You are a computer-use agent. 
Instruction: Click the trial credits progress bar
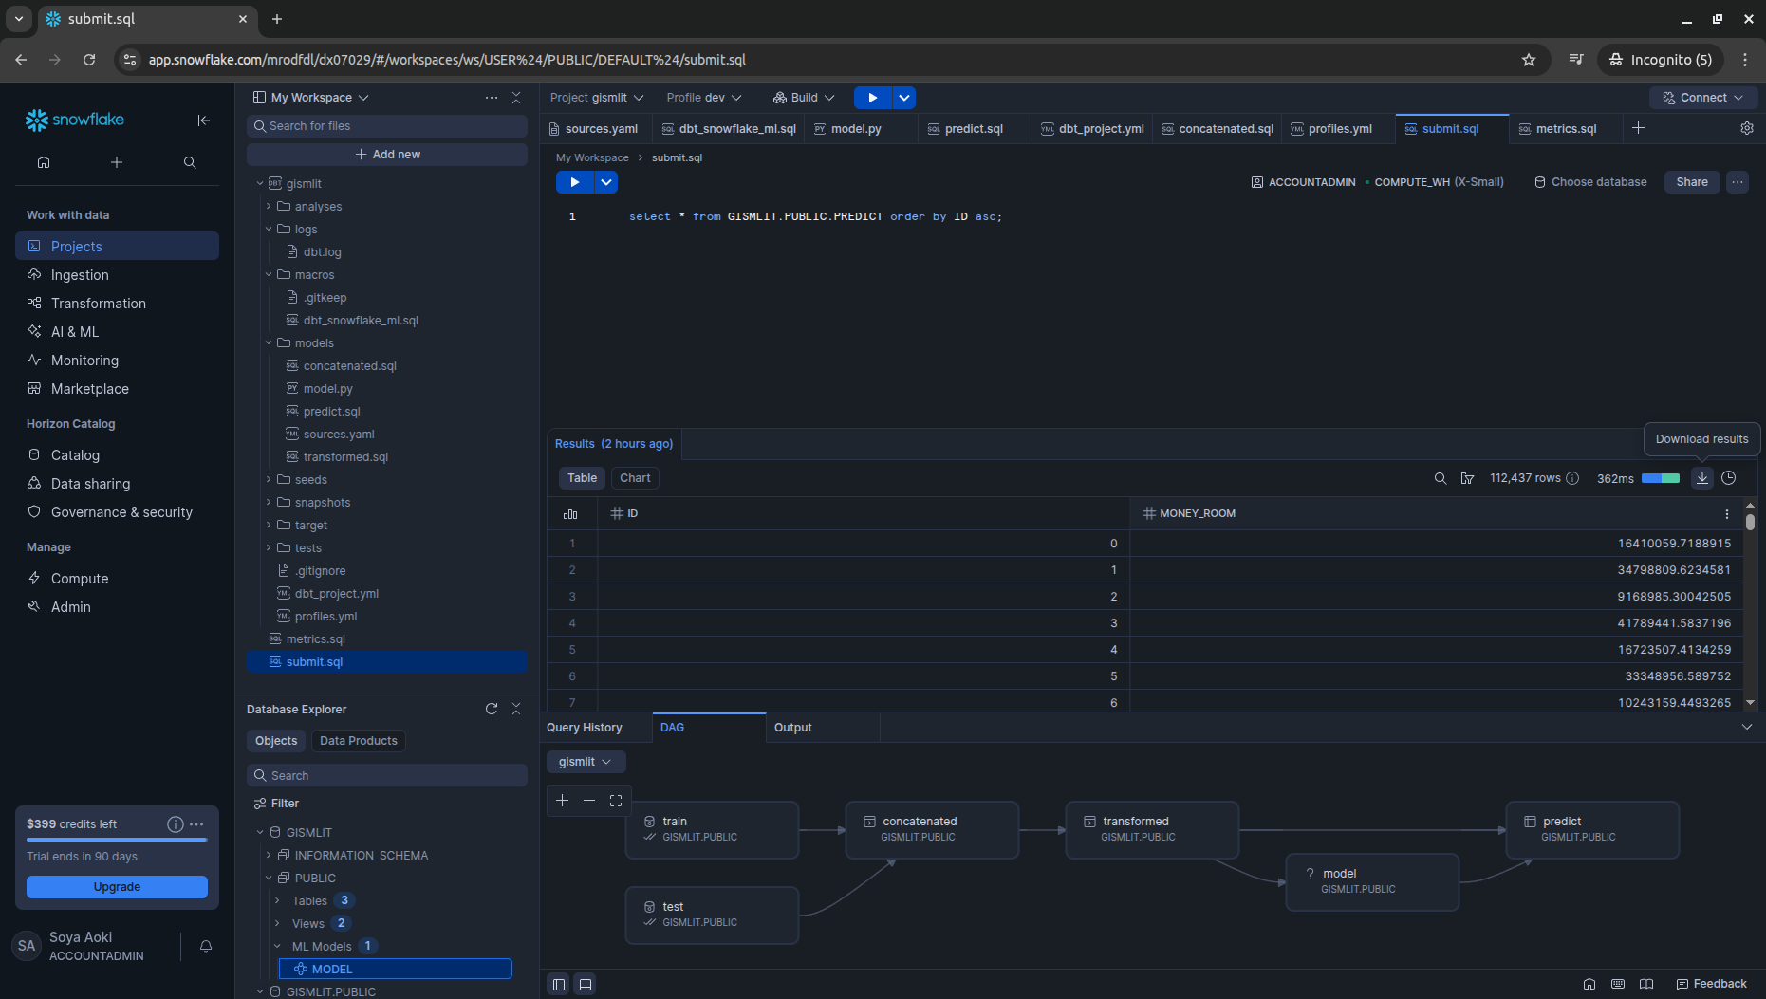(117, 841)
